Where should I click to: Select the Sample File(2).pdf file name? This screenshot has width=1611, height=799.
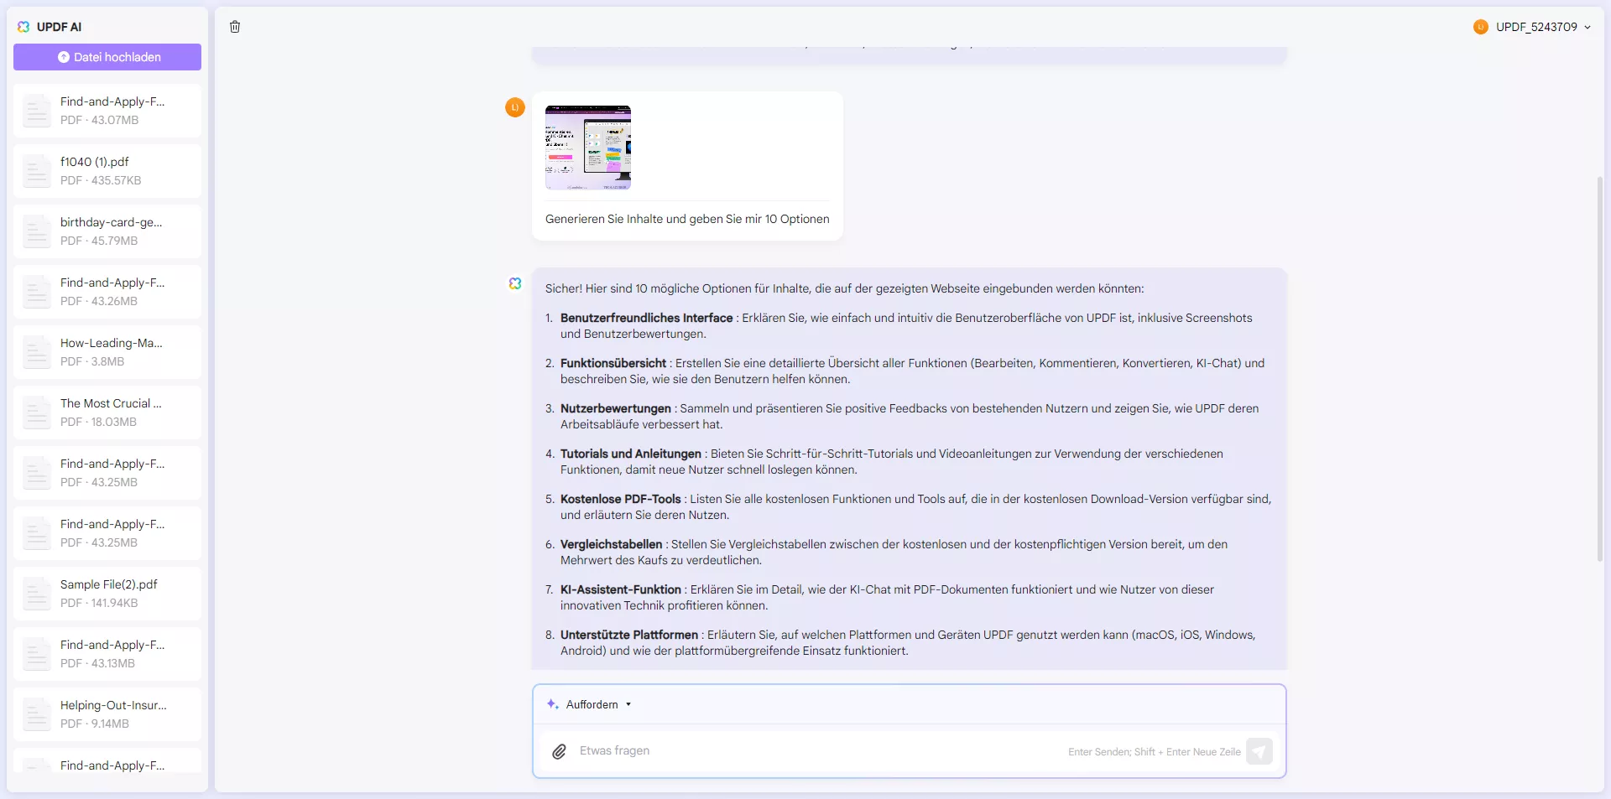109,584
